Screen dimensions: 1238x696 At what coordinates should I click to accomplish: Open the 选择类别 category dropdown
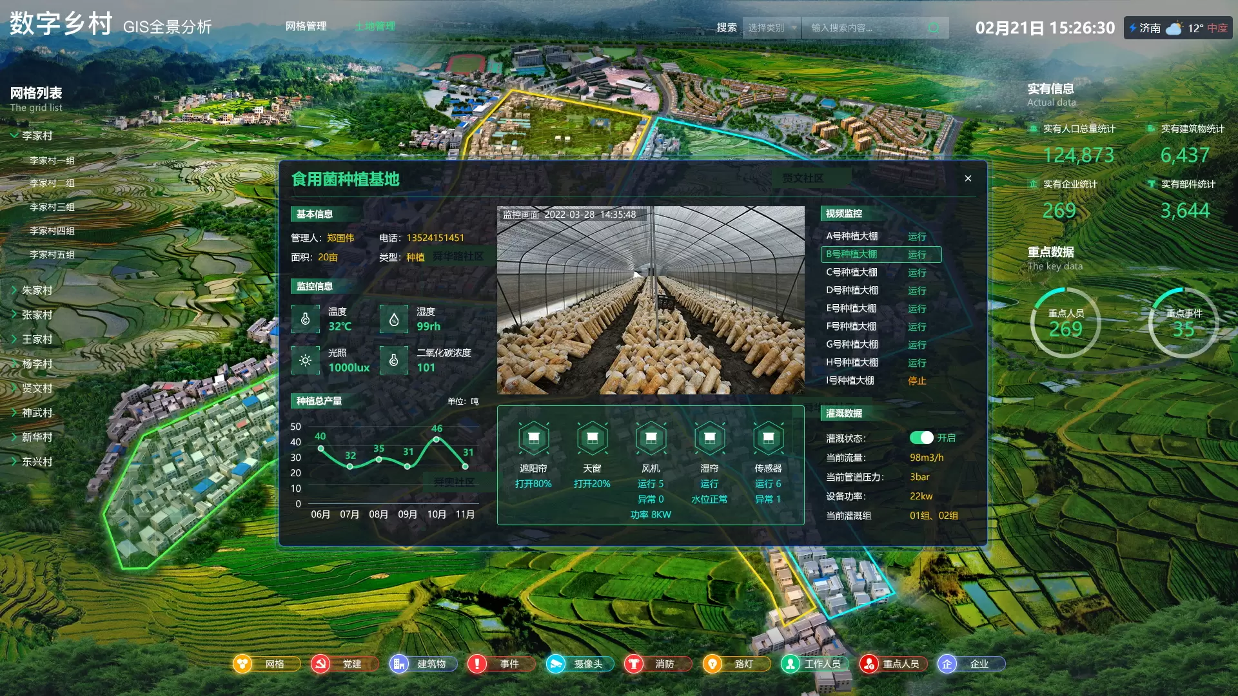[771, 28]
